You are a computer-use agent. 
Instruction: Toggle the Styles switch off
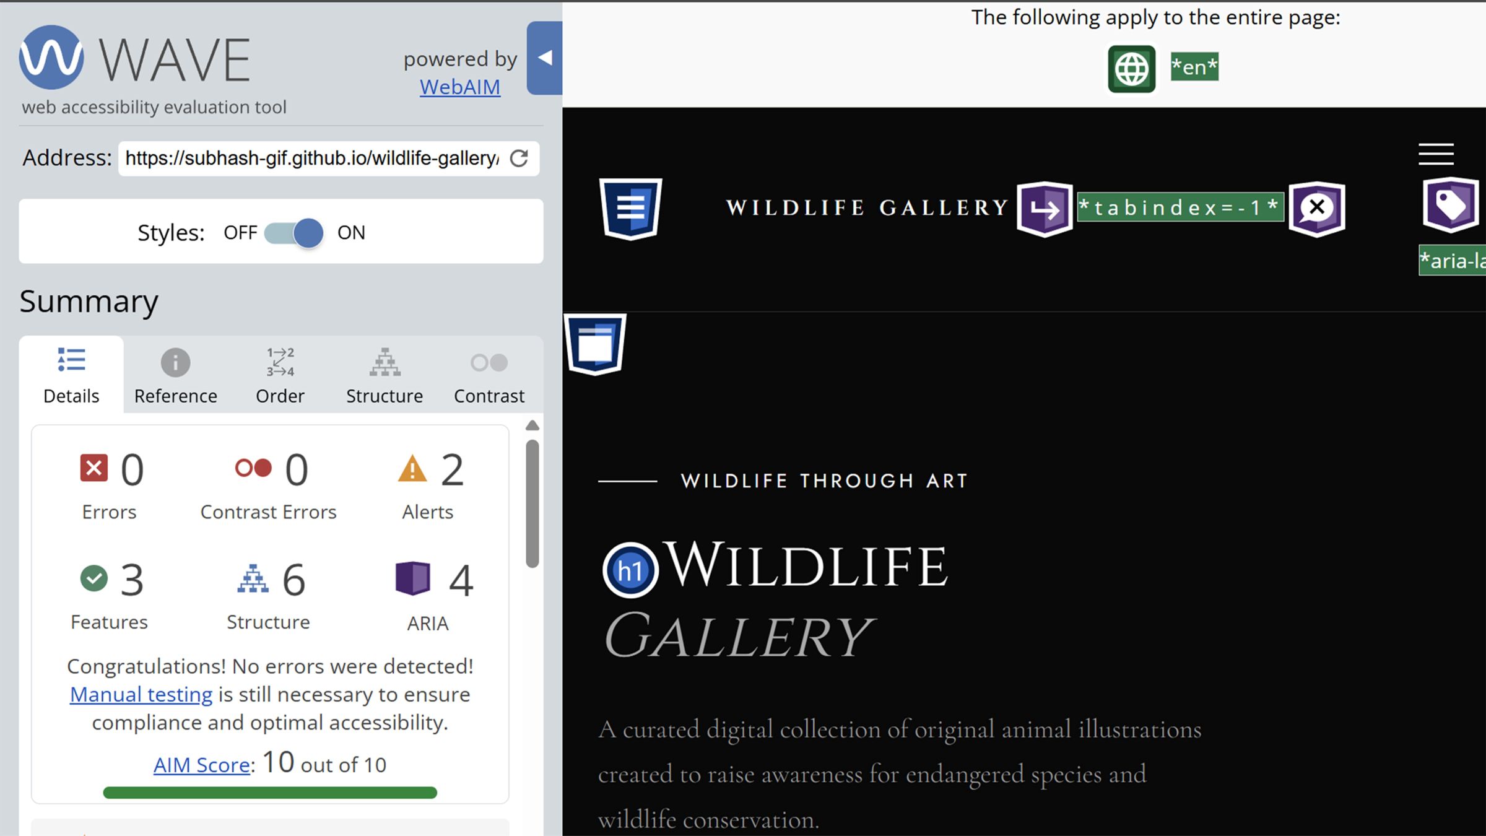coord(294,233)
